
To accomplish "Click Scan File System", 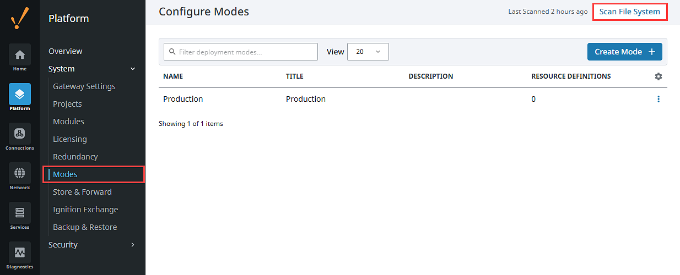I will tap(630, 12).
